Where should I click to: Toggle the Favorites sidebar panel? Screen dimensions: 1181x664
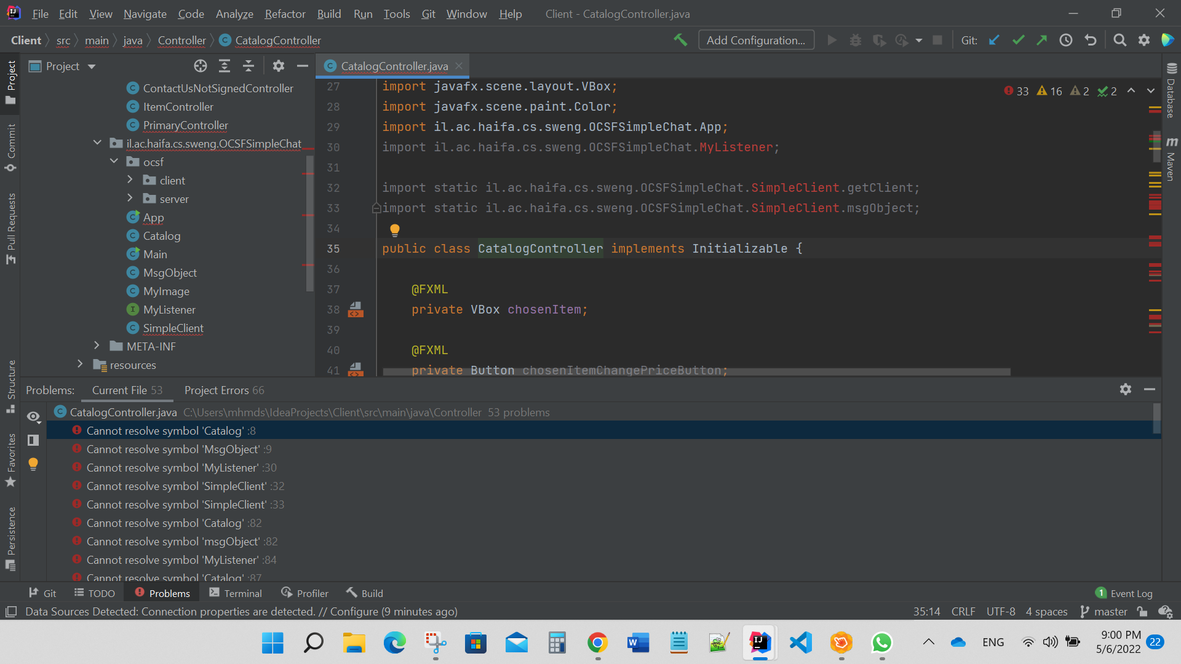(11, 460)
